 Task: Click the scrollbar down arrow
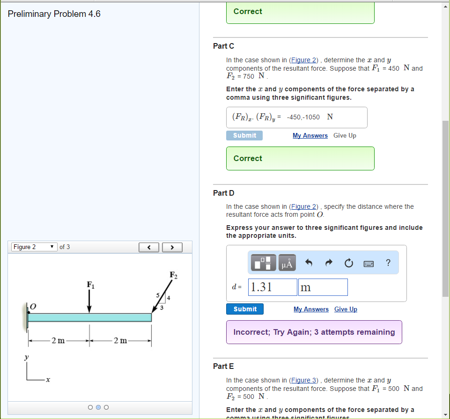click(445, 415)
